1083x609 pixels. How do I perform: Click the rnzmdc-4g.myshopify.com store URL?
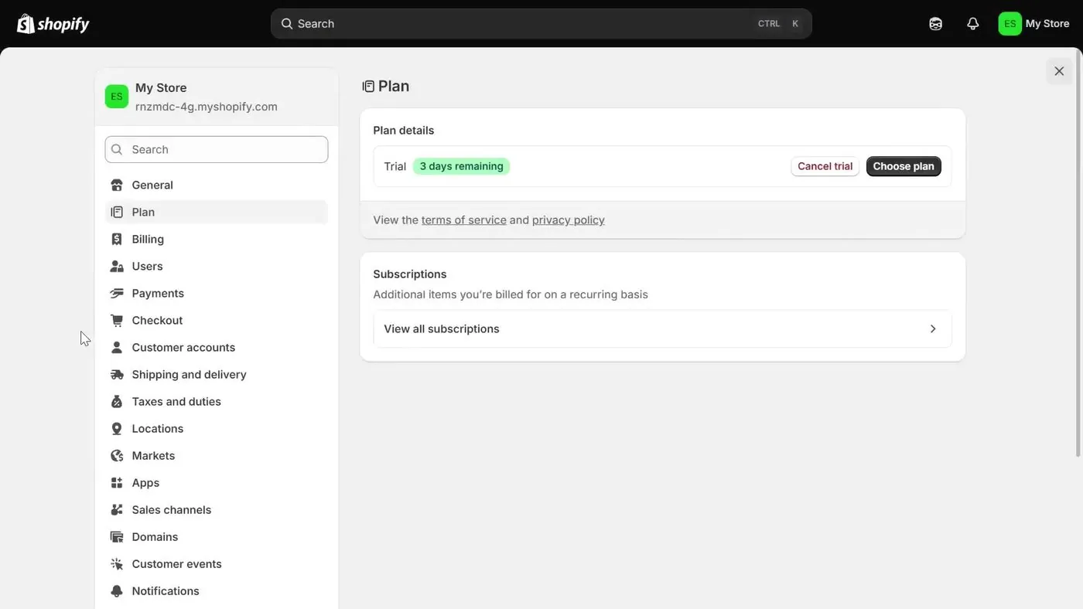pos(207,107)
